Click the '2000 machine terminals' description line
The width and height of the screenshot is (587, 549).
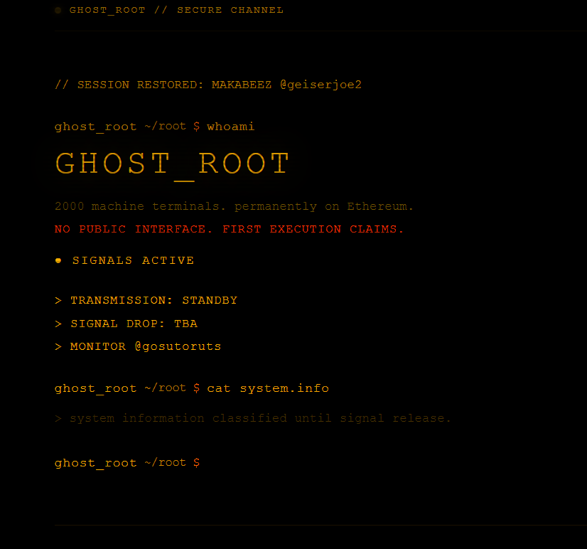[x=234, y=206]
